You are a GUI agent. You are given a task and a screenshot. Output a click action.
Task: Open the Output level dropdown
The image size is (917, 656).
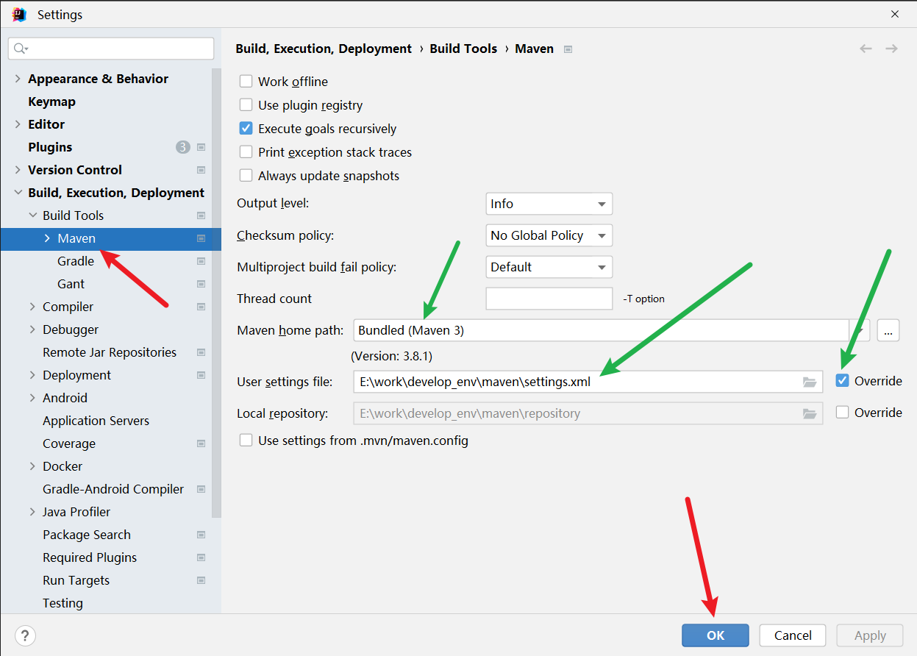[x=549, y=204]
